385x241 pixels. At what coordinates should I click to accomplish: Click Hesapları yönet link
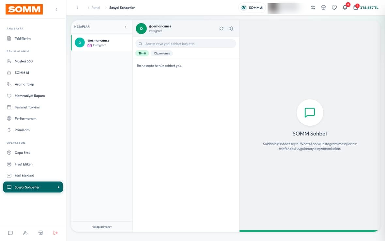tap(101, 227)
